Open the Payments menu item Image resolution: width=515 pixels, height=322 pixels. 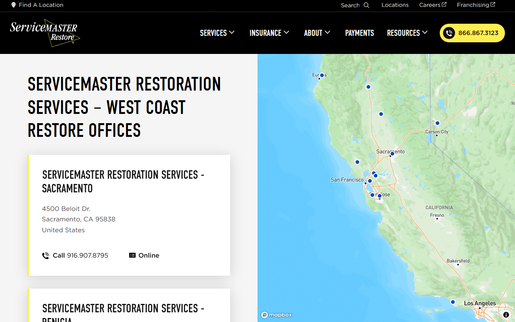click(360, 33)
